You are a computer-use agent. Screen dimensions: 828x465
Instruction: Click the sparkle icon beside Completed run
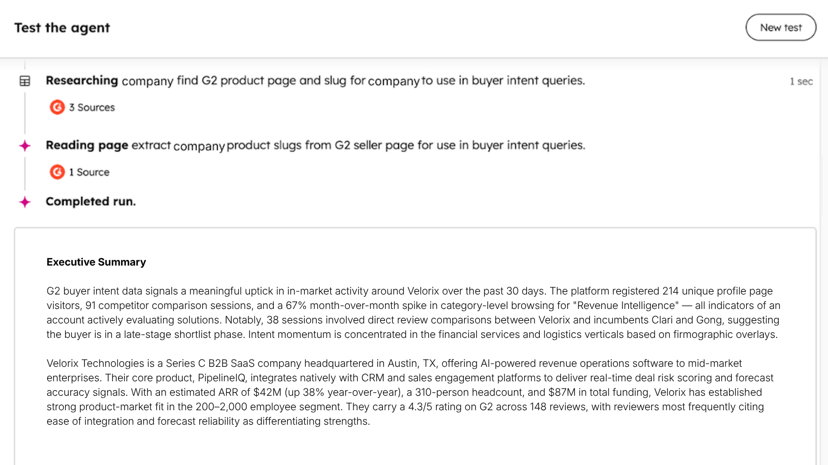coord(25,202)
